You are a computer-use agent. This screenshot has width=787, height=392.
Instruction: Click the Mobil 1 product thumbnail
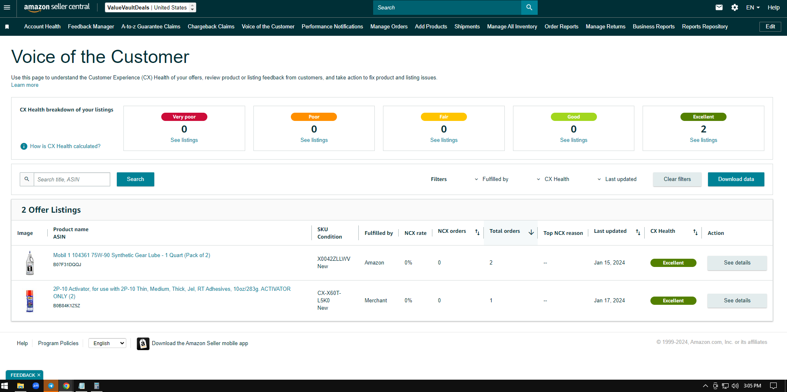pyautogui.click(x=30, y=263)
